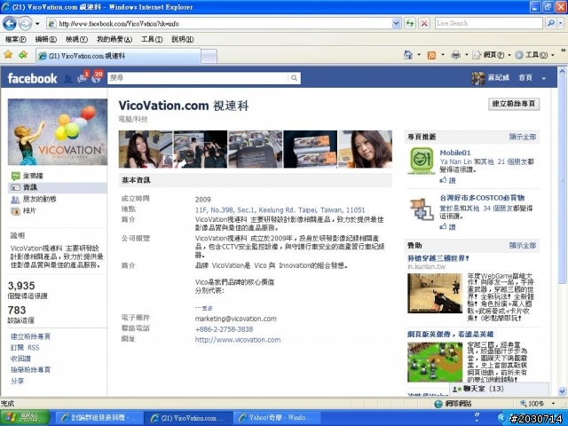The height and width of the screenshot is (426, 568).
Task: Select 朋友的動態 in the left sidebar
Action: coord(34,199)
